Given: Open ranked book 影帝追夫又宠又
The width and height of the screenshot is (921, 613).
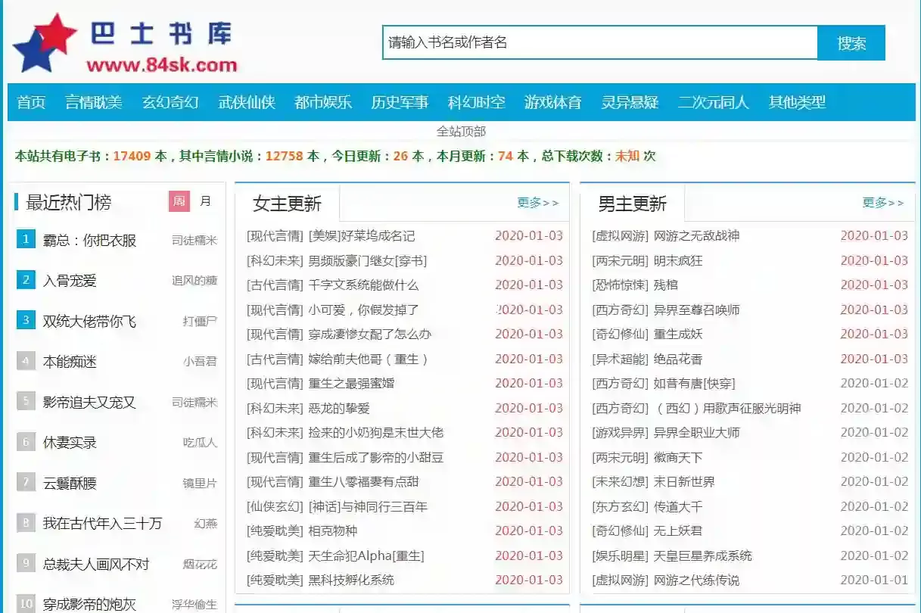Looking at the screenshot, I should (89, 402).
